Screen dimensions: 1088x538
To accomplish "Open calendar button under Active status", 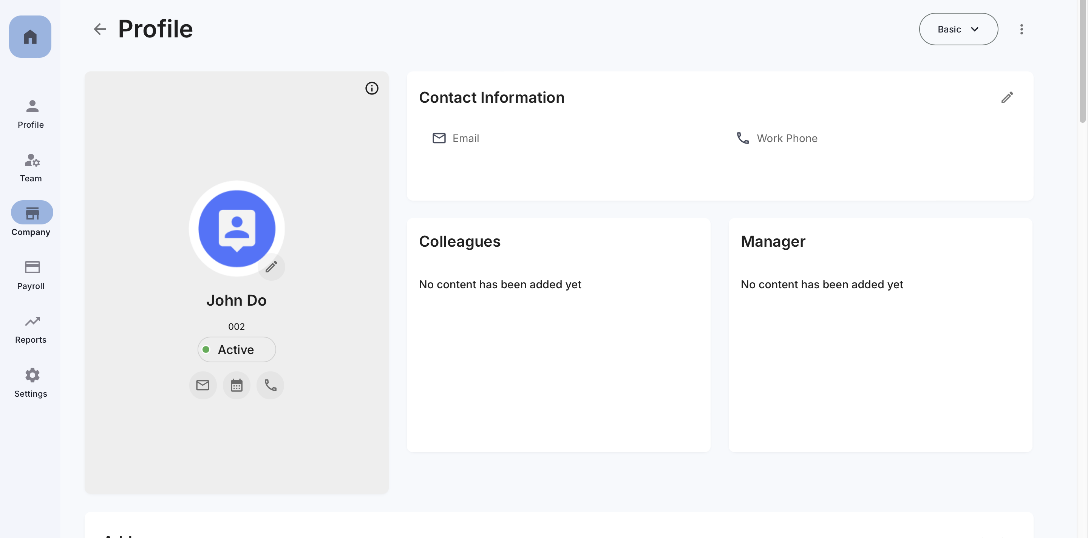I will (x=236, y=385).
